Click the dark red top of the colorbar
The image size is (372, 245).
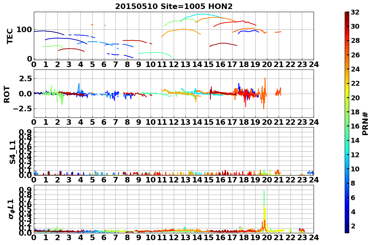(347, 14)
